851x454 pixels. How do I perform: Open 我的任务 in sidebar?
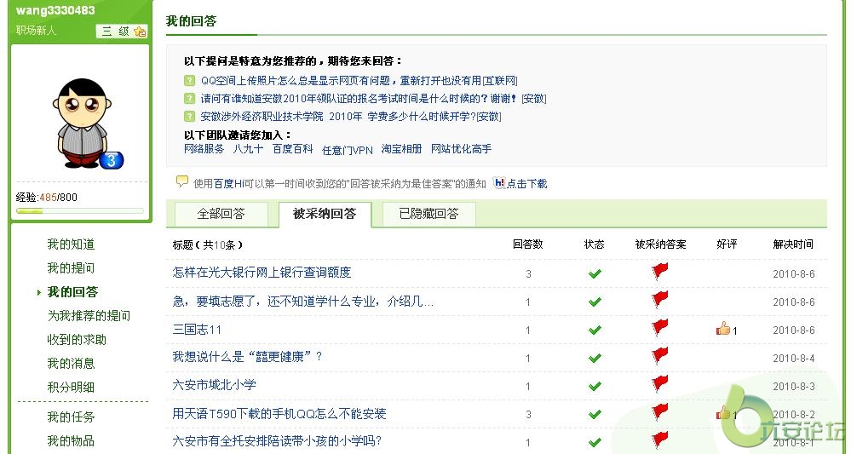pyautogui.click(x=71, y=417)
